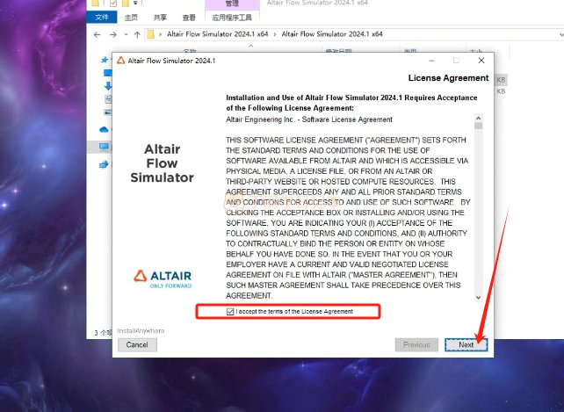
Task: Open the 主页 tab in File Explorer
Action: click(131, 18)
